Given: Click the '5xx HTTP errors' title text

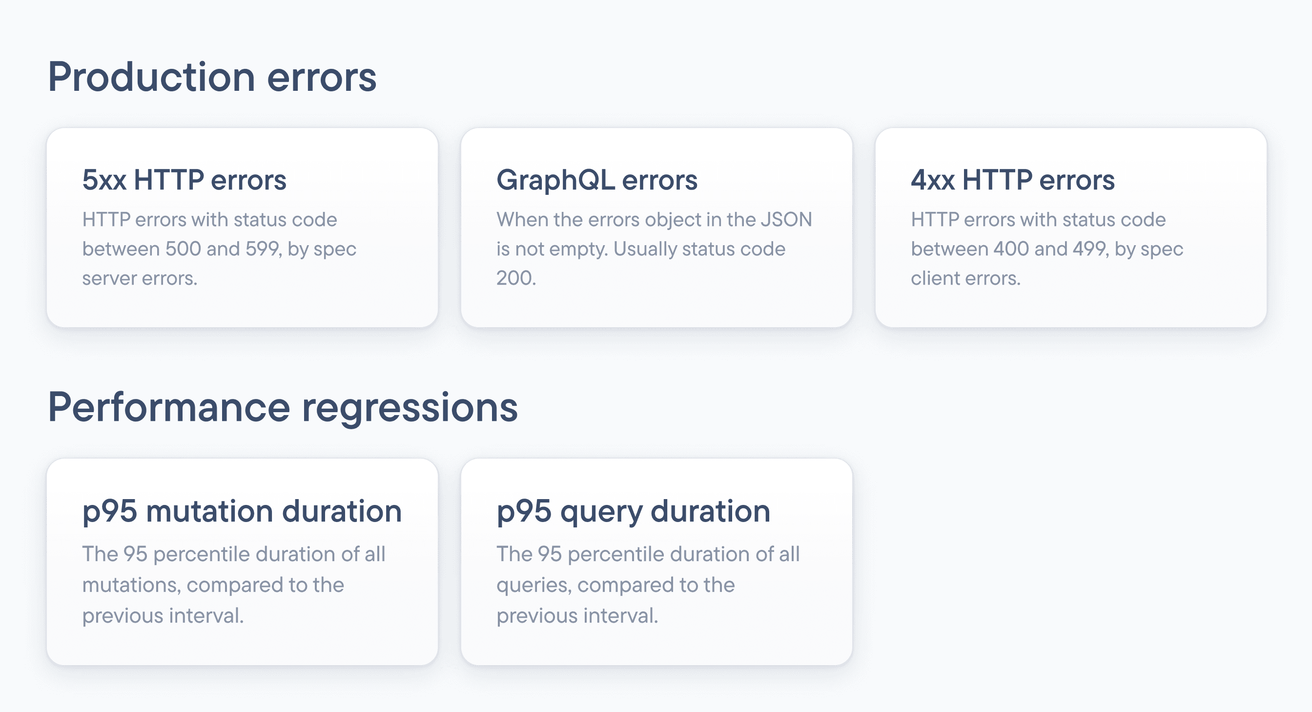Looking at the screenshot, I should point(184,180).
